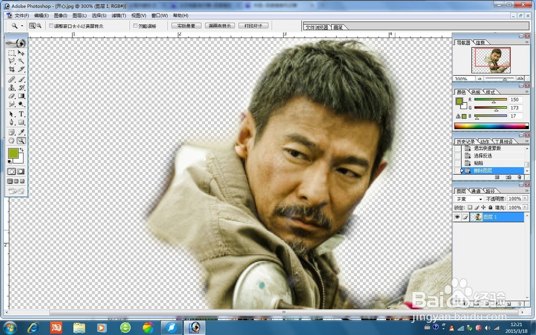
Task: Click create new layer icon
Action: point(509,303)
